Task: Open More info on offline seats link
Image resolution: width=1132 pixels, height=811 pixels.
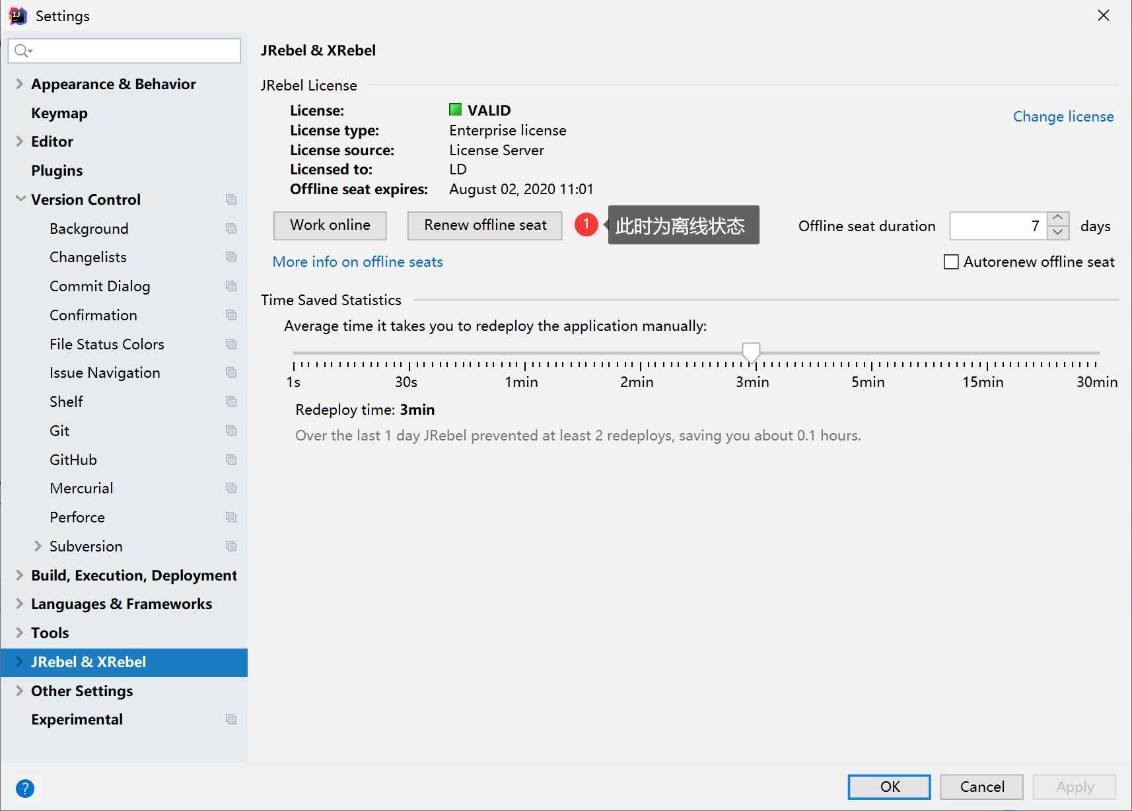Action: (357, 262)
